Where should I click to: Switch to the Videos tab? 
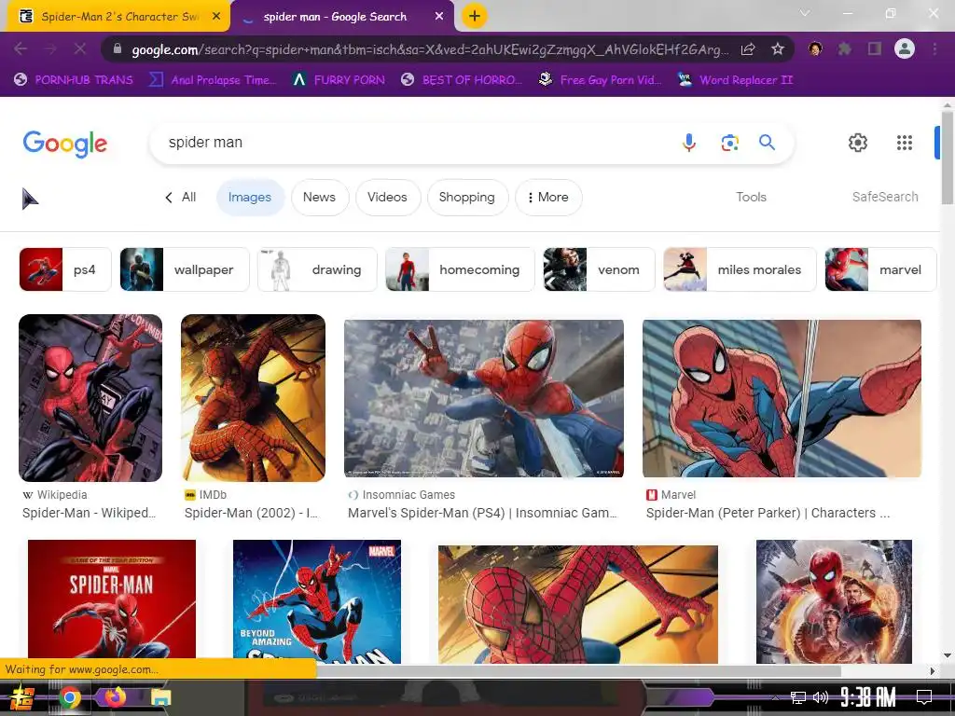tap(387, 198)
